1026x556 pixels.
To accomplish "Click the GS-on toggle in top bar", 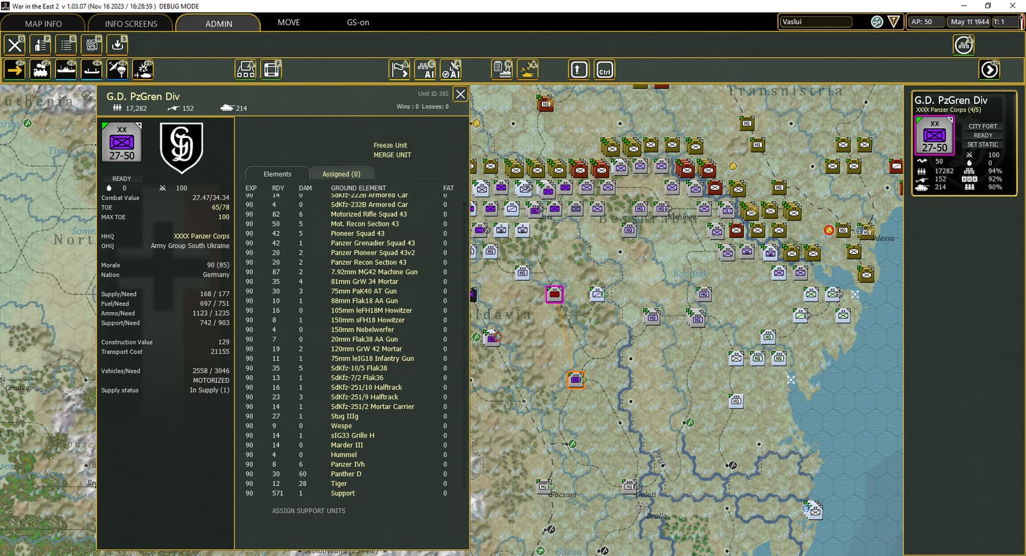I will tap(358, 22).
